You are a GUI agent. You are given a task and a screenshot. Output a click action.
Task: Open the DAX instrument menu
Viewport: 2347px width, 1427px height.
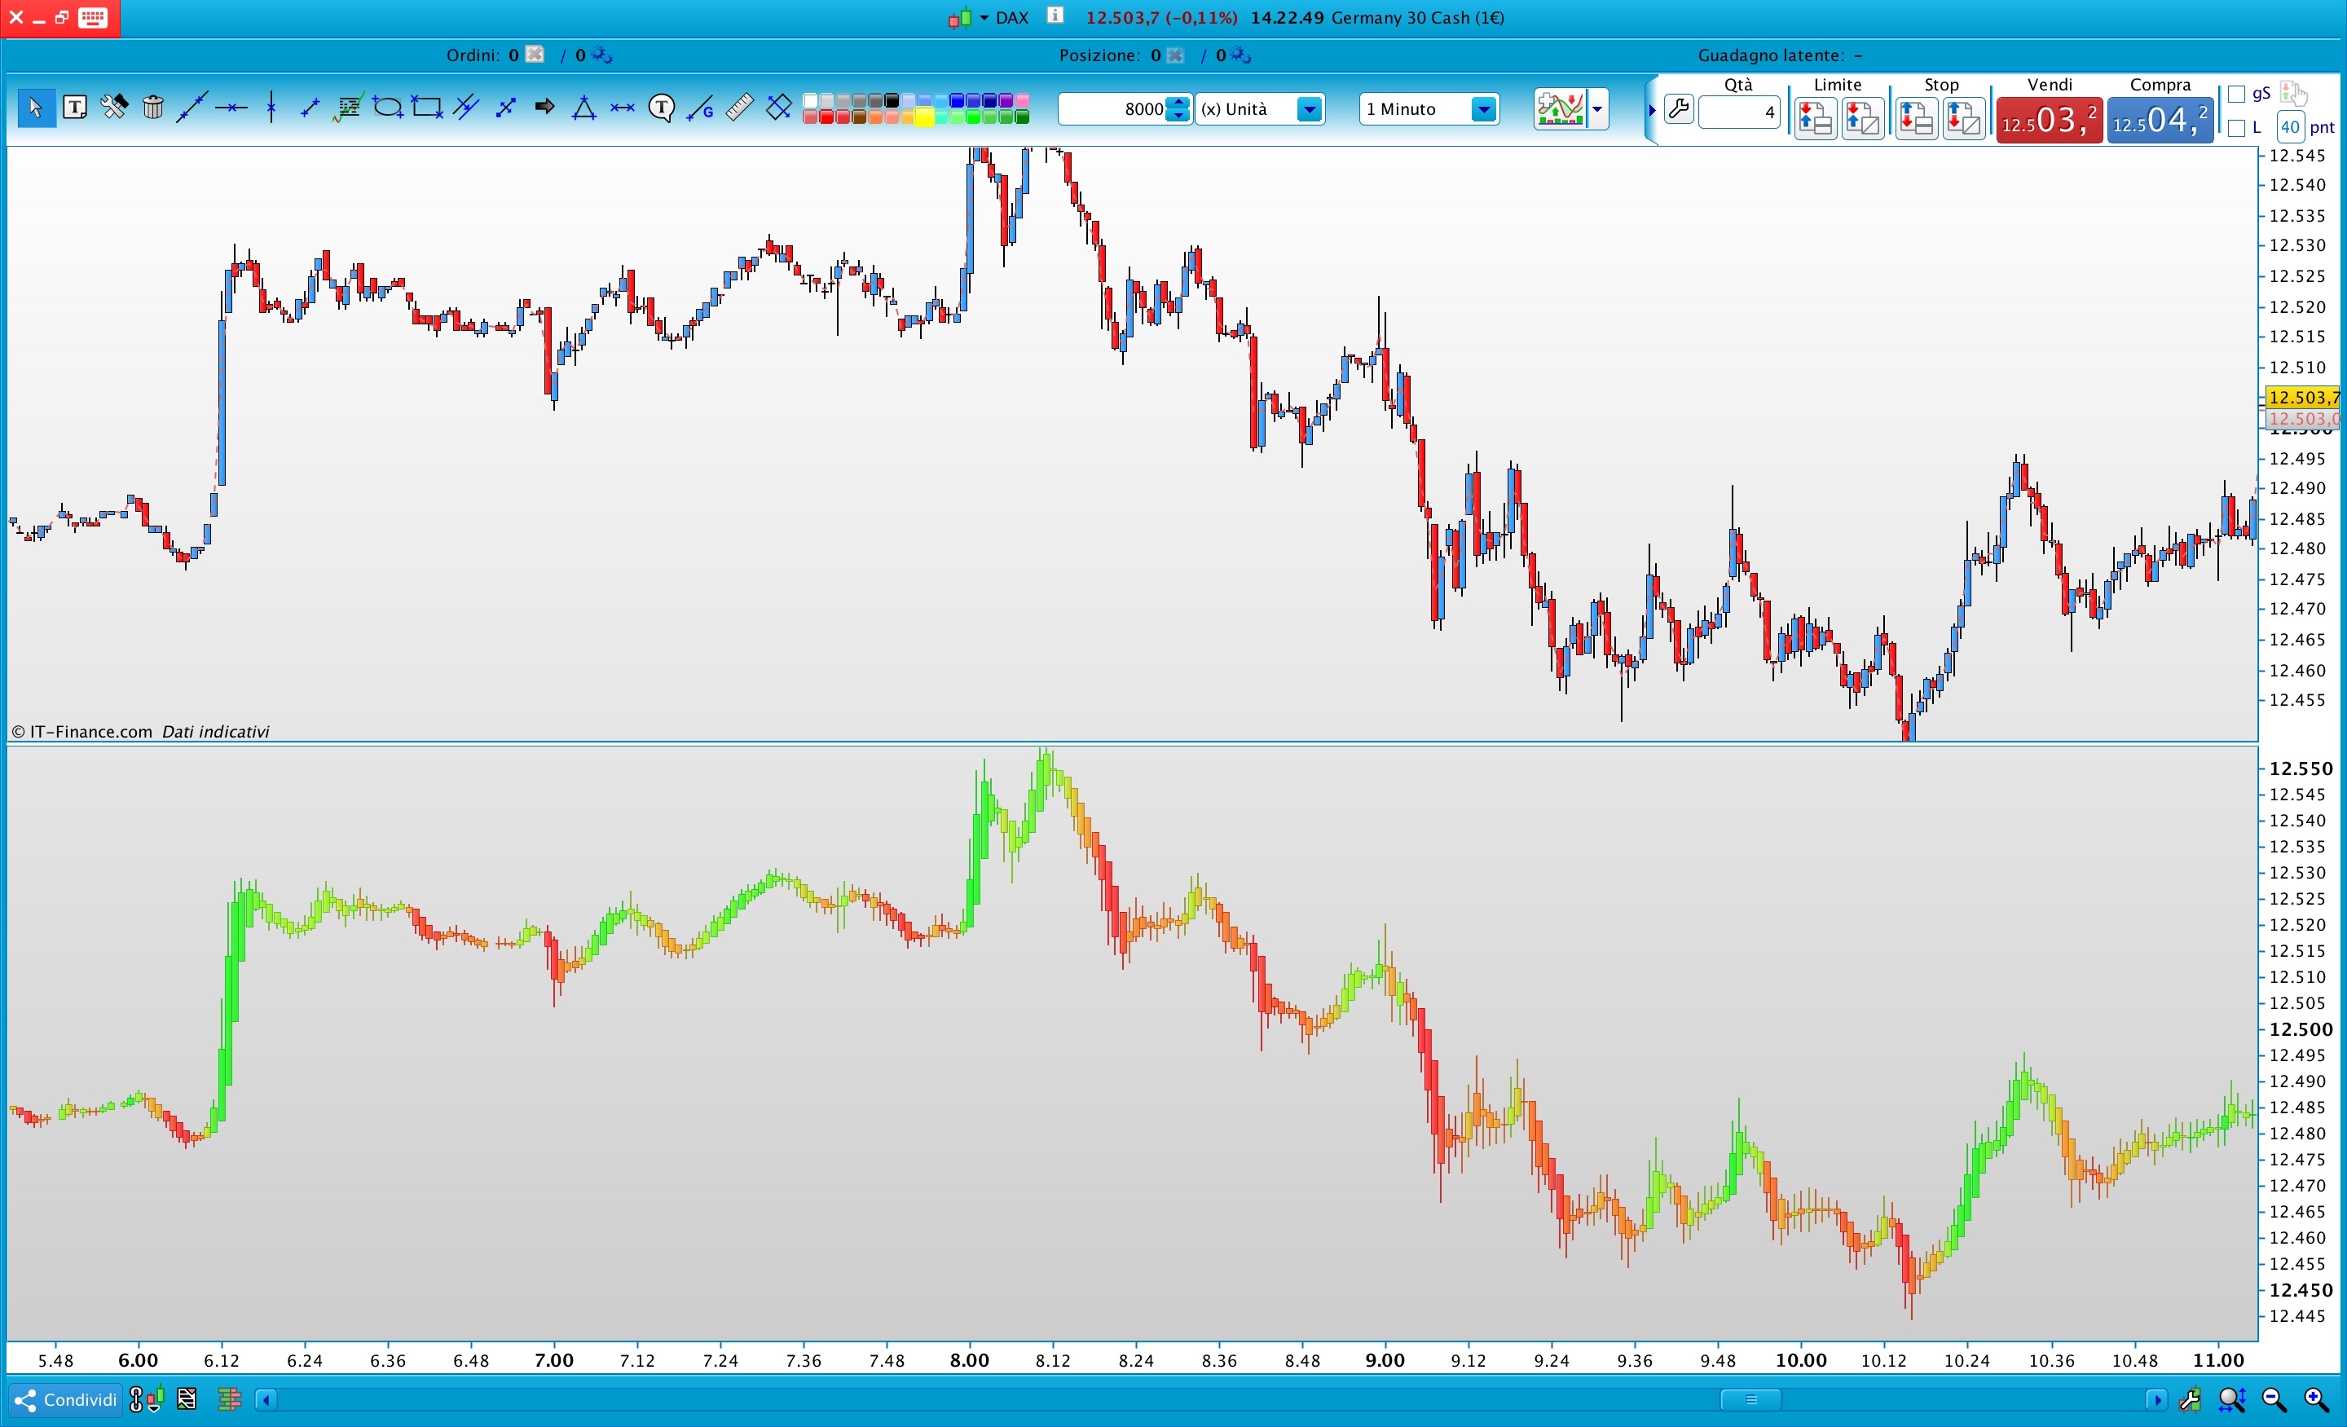click(x=1011, y=17)
